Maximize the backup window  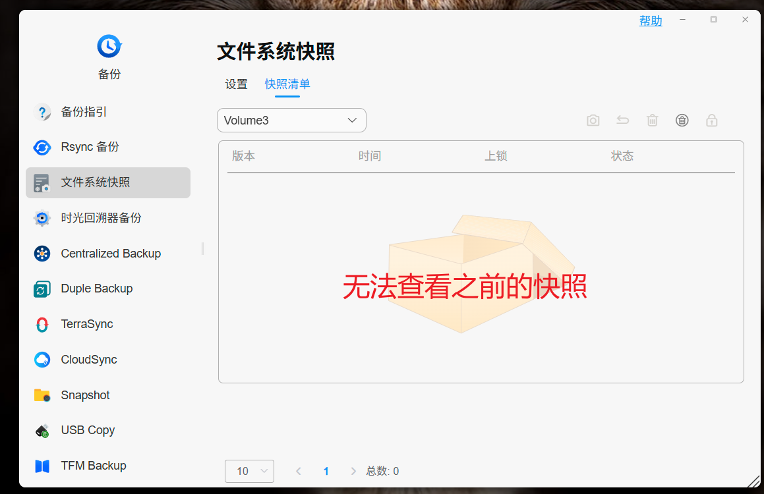[713, 20]
